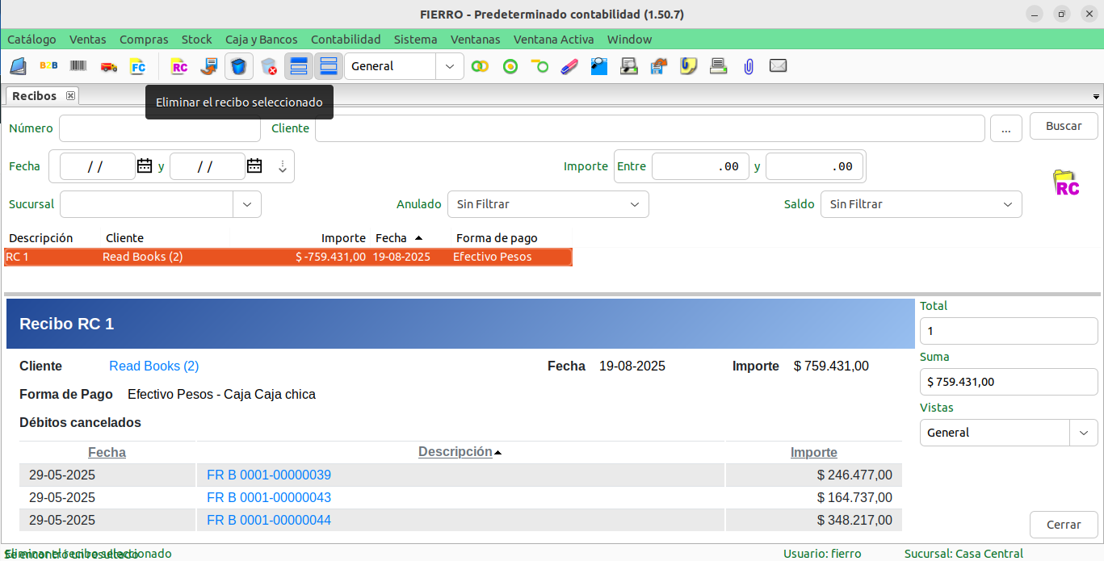The height and width of the screenshot is (561, 1104).
Task: Open the first date field calendar picker
Action: [x=145, y=166]
